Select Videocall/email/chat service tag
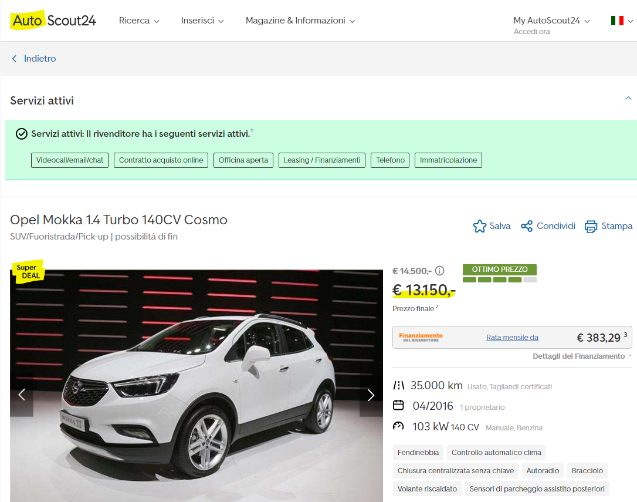 [70, 160]
